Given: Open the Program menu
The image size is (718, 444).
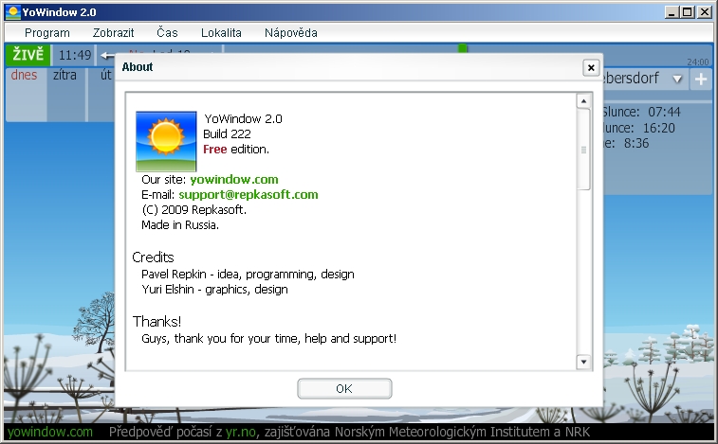Looking at the screenshot, I should point(47,33).
